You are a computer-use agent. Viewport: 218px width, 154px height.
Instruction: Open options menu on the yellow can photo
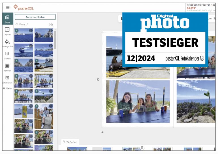tap(31, 106)
